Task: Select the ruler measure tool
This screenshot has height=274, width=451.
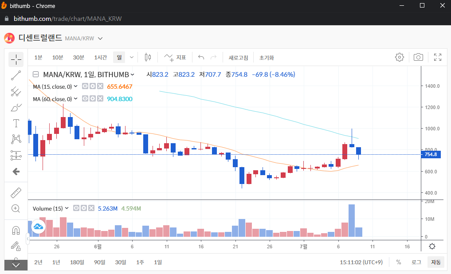Action: point(16,192)
